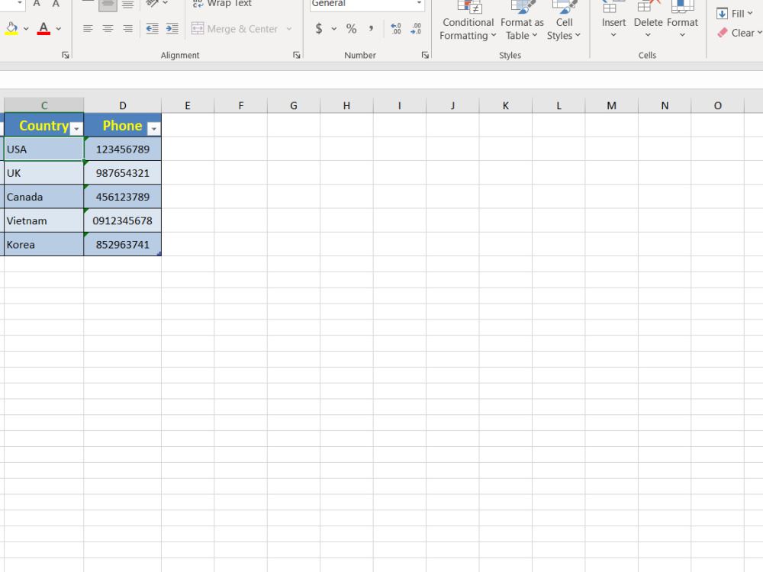Select cell with 852963741
Image resolution: width=763 pixels, height=572 pixels.
point(123,244)
